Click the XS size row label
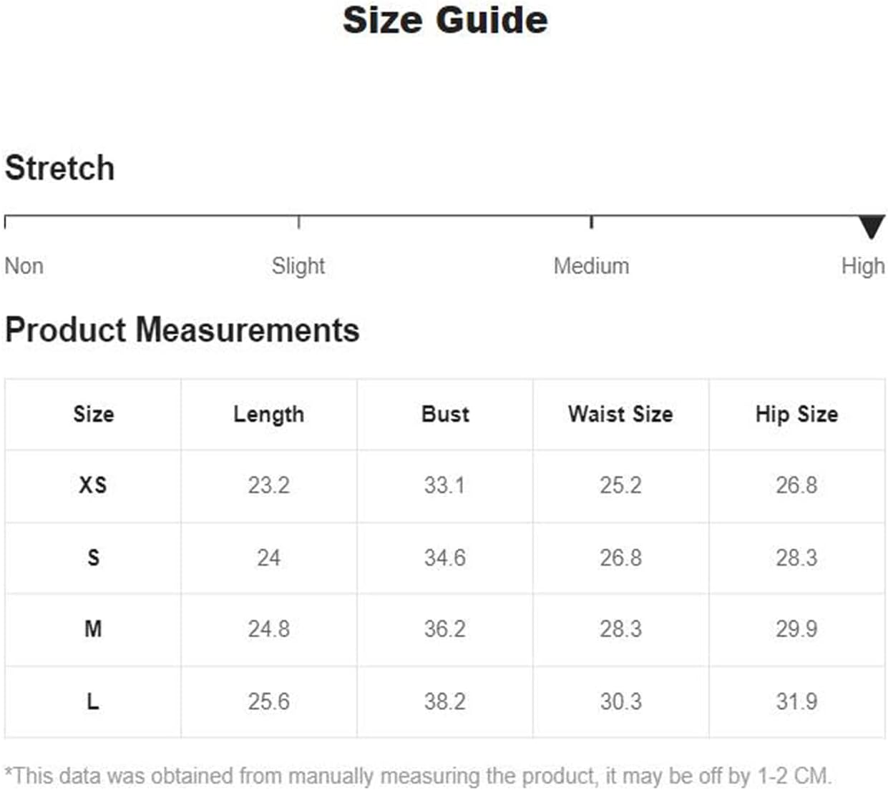888x790 pixels. point(93,485)
